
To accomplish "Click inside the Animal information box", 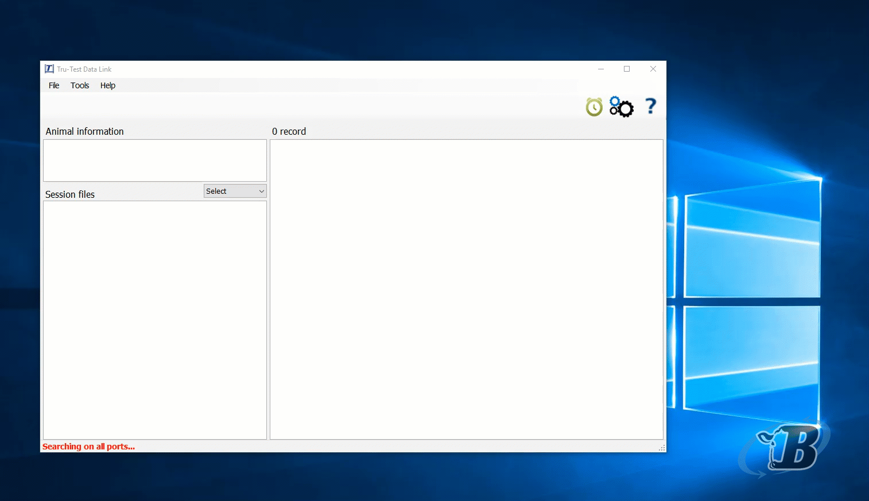I will 155,161.
